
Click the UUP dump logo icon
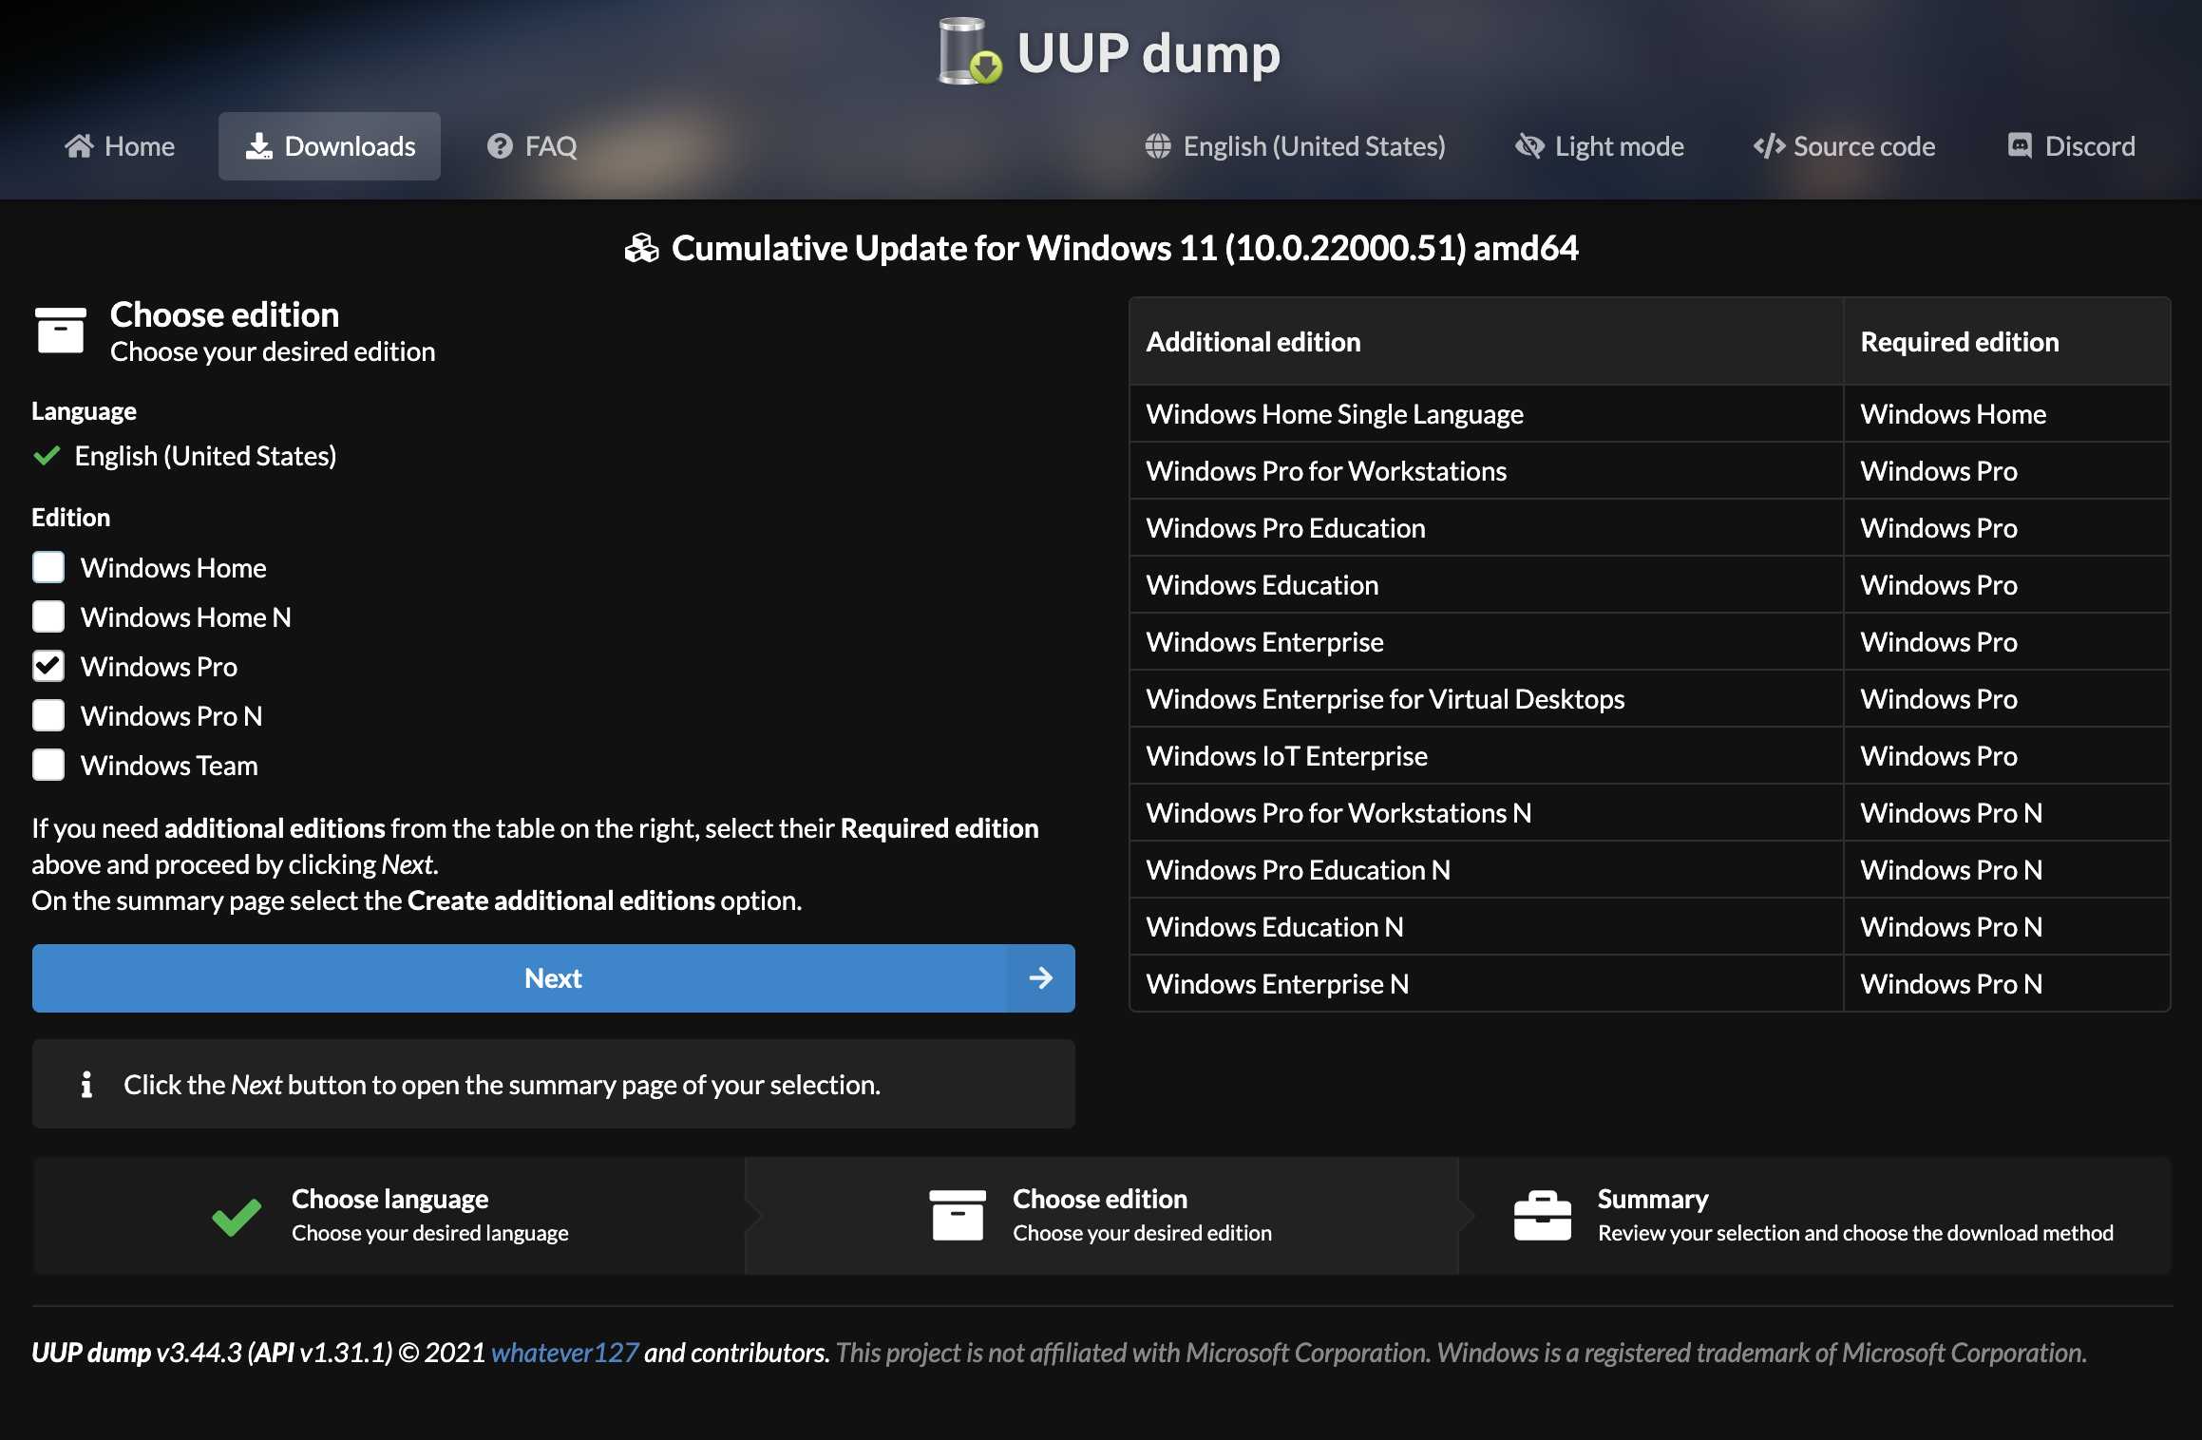coord(970,51)
